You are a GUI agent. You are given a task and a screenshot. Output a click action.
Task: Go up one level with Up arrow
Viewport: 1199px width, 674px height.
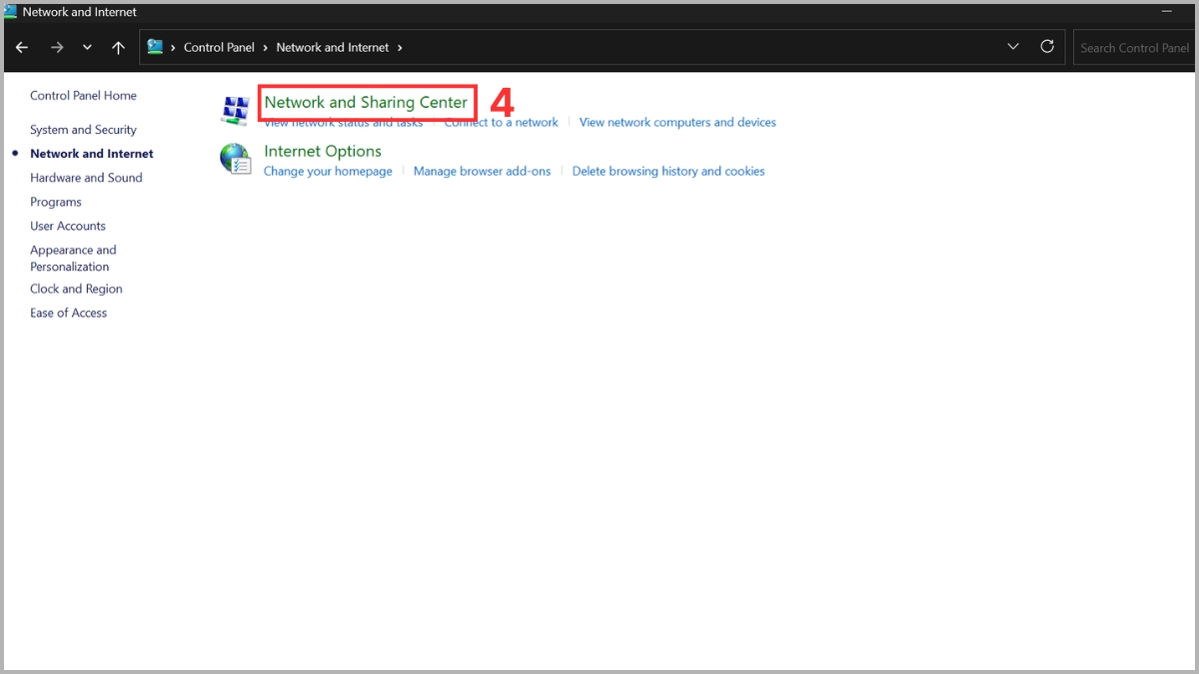tap(118, 47)
